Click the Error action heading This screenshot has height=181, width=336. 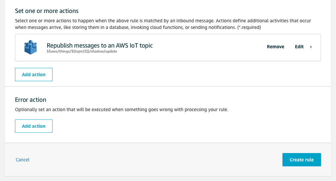[x=31, y=100]
